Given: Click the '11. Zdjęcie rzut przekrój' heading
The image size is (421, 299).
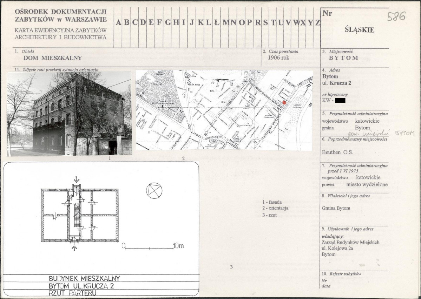Looking at the screenshot, I should (x=57, y=70).
